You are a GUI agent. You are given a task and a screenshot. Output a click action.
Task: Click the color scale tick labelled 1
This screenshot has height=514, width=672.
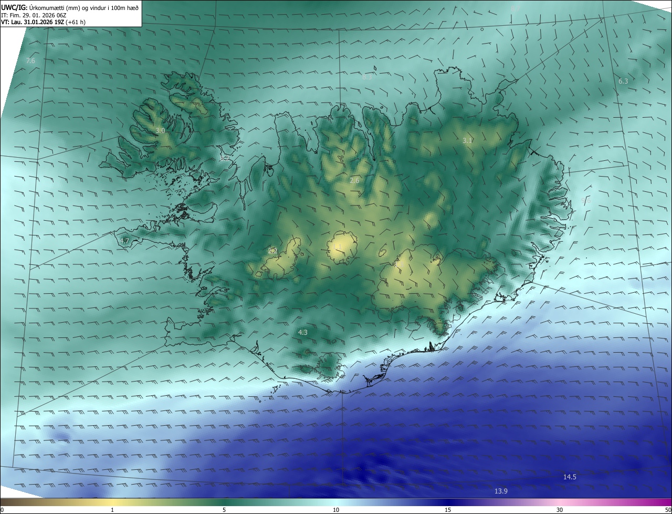coord(112,510)
